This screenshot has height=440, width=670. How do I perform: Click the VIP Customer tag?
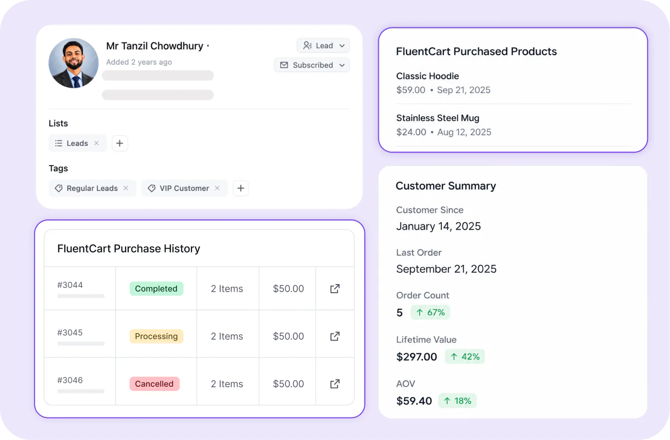(184, 188)
